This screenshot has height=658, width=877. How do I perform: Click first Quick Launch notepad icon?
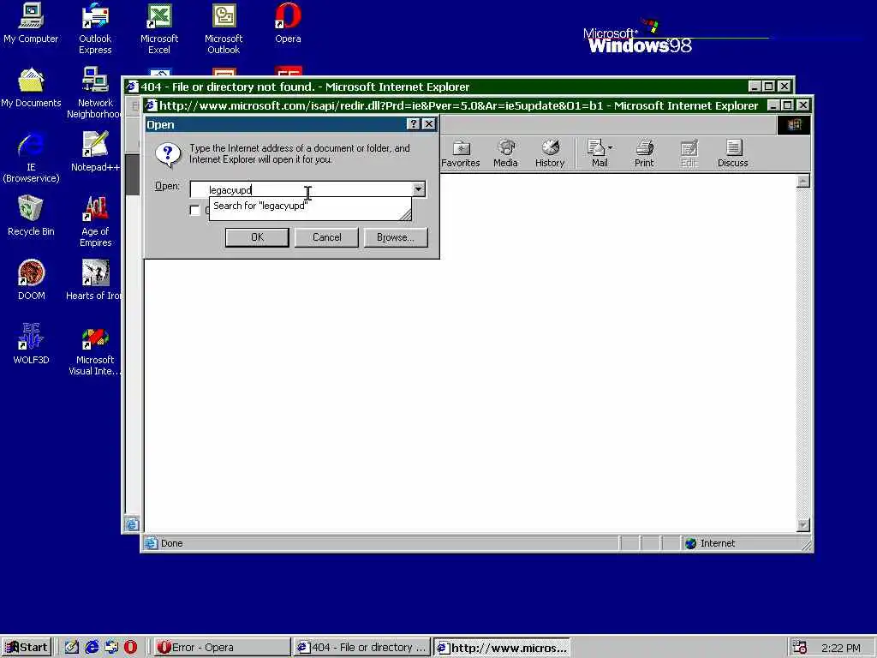pyautogui.click(x=72, y=648)
